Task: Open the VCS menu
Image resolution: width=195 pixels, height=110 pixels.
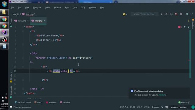Action: pos(83,7)
